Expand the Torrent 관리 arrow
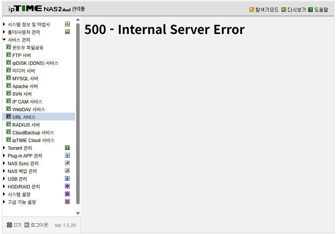The height and width of the screenshot is (234, 336). click(4, 148)
